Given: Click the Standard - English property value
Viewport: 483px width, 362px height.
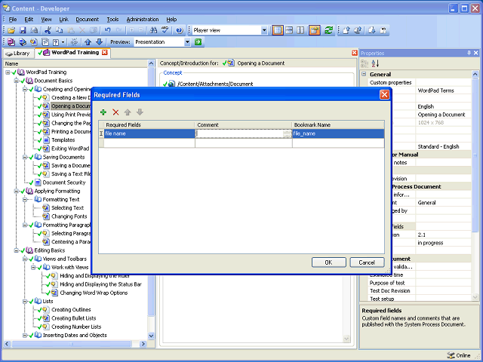Looking at the screenshot, I should point(438,146).
